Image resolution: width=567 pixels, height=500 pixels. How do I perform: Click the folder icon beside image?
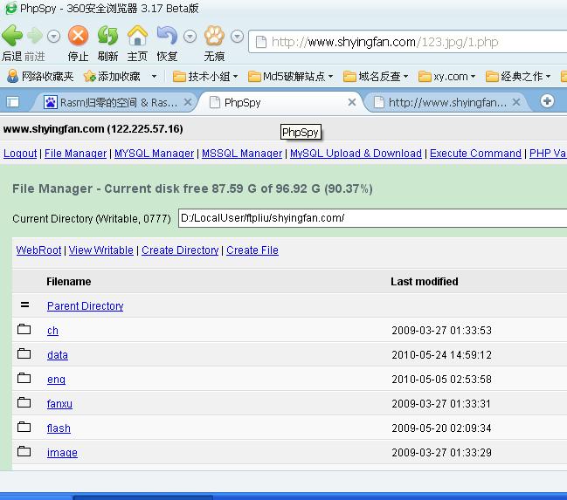[24, 451]
